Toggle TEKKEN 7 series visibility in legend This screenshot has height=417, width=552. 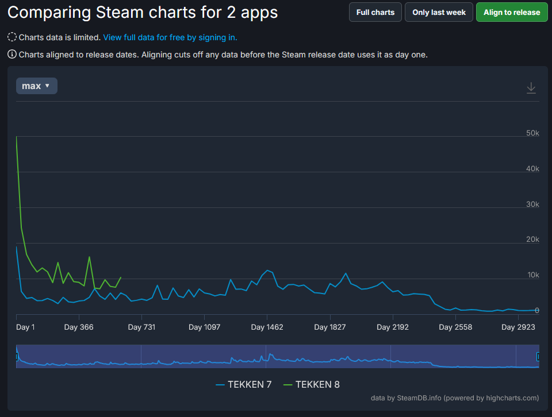250,384
